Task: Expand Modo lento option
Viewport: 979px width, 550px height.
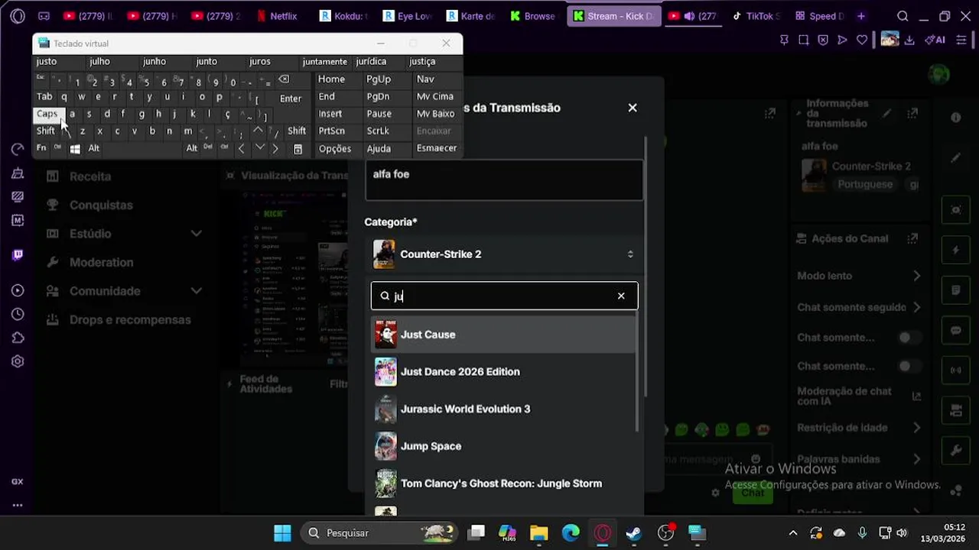Action: [x=859, y=276]
